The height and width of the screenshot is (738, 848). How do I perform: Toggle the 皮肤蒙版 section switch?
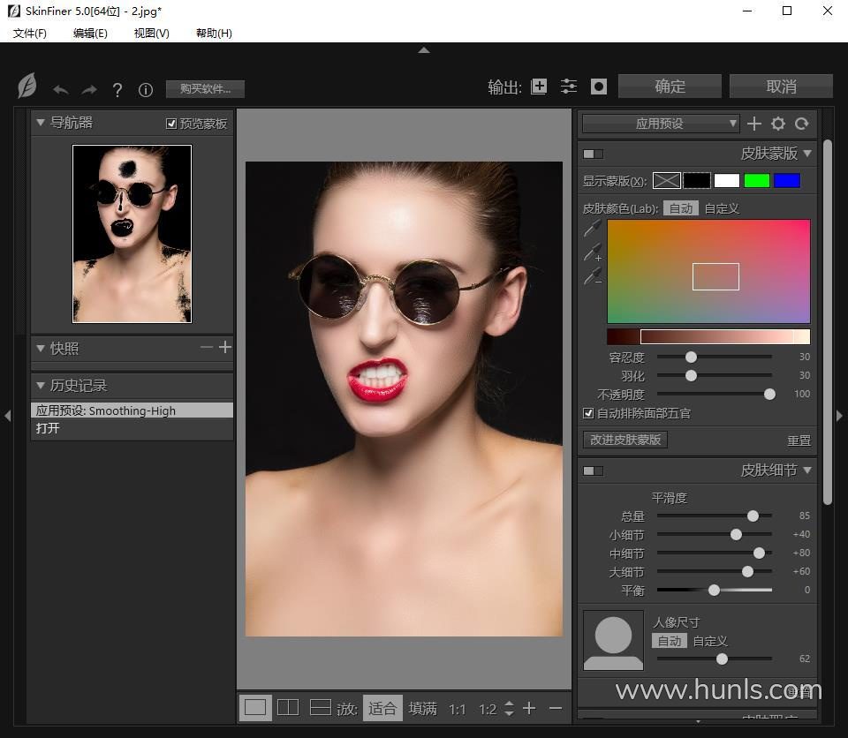coord(593,154)
